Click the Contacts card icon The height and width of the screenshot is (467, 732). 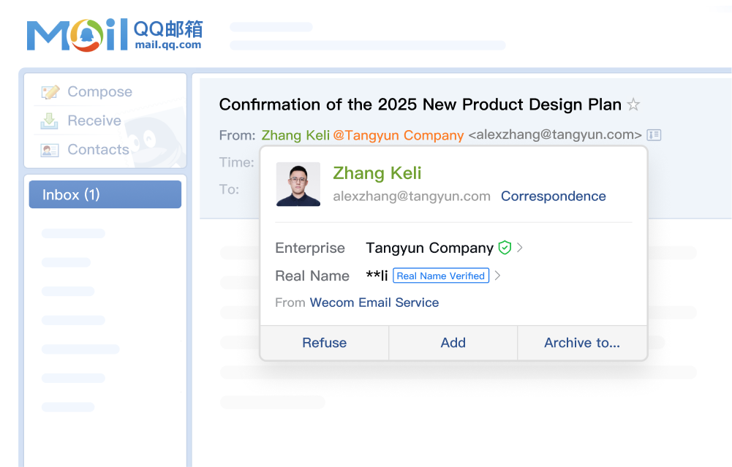coord(50,150)
